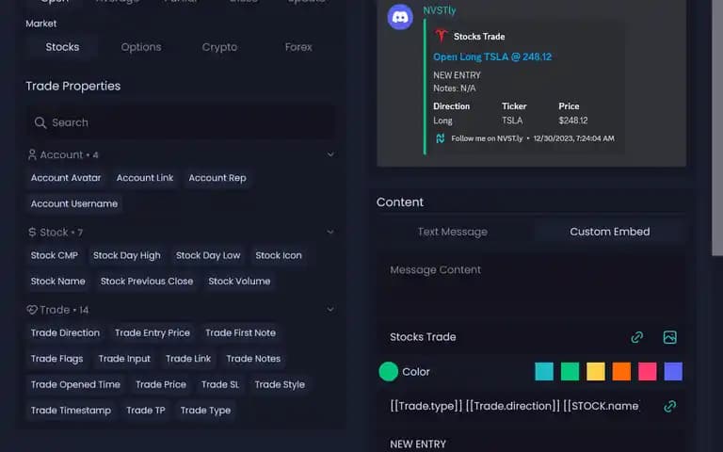Image resolution: width=723 pixels, height=452 pixels.
Task: Click the Stock group dollar icon
Action: point(32,232)
